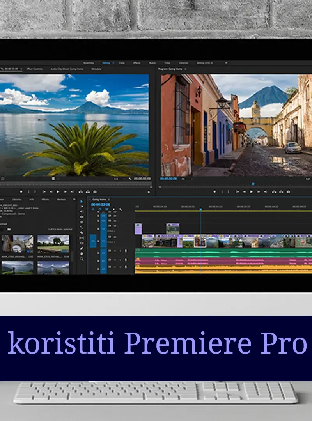The height and width of the screenshot is (421, 312).
Task: Open the Effect Controls tab
Action: 34,69
